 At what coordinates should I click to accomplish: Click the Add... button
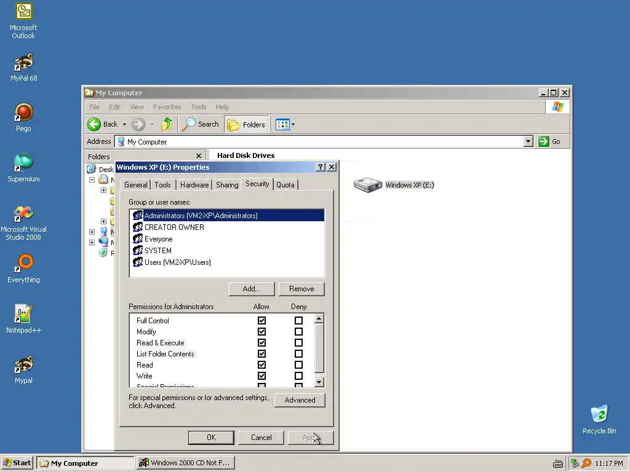click(252, 289)
